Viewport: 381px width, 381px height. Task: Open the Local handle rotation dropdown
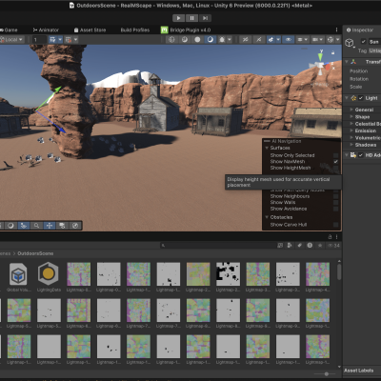point(11,40)
